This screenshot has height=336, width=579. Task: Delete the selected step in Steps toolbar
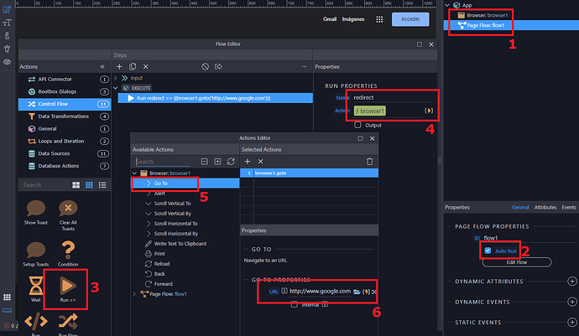(x=146, y=67)
